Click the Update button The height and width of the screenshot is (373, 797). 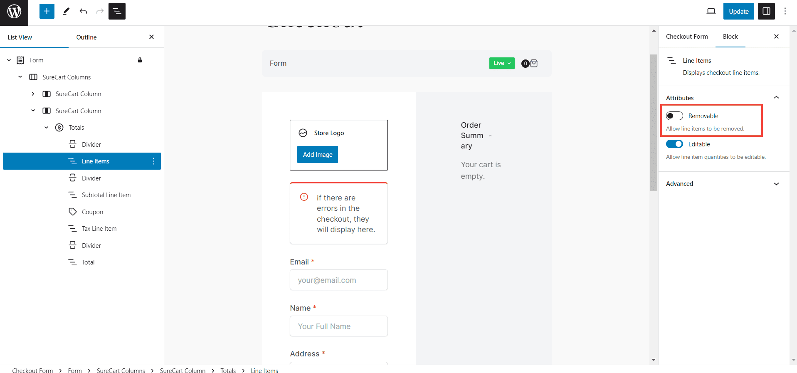click(x=738, y=11)
